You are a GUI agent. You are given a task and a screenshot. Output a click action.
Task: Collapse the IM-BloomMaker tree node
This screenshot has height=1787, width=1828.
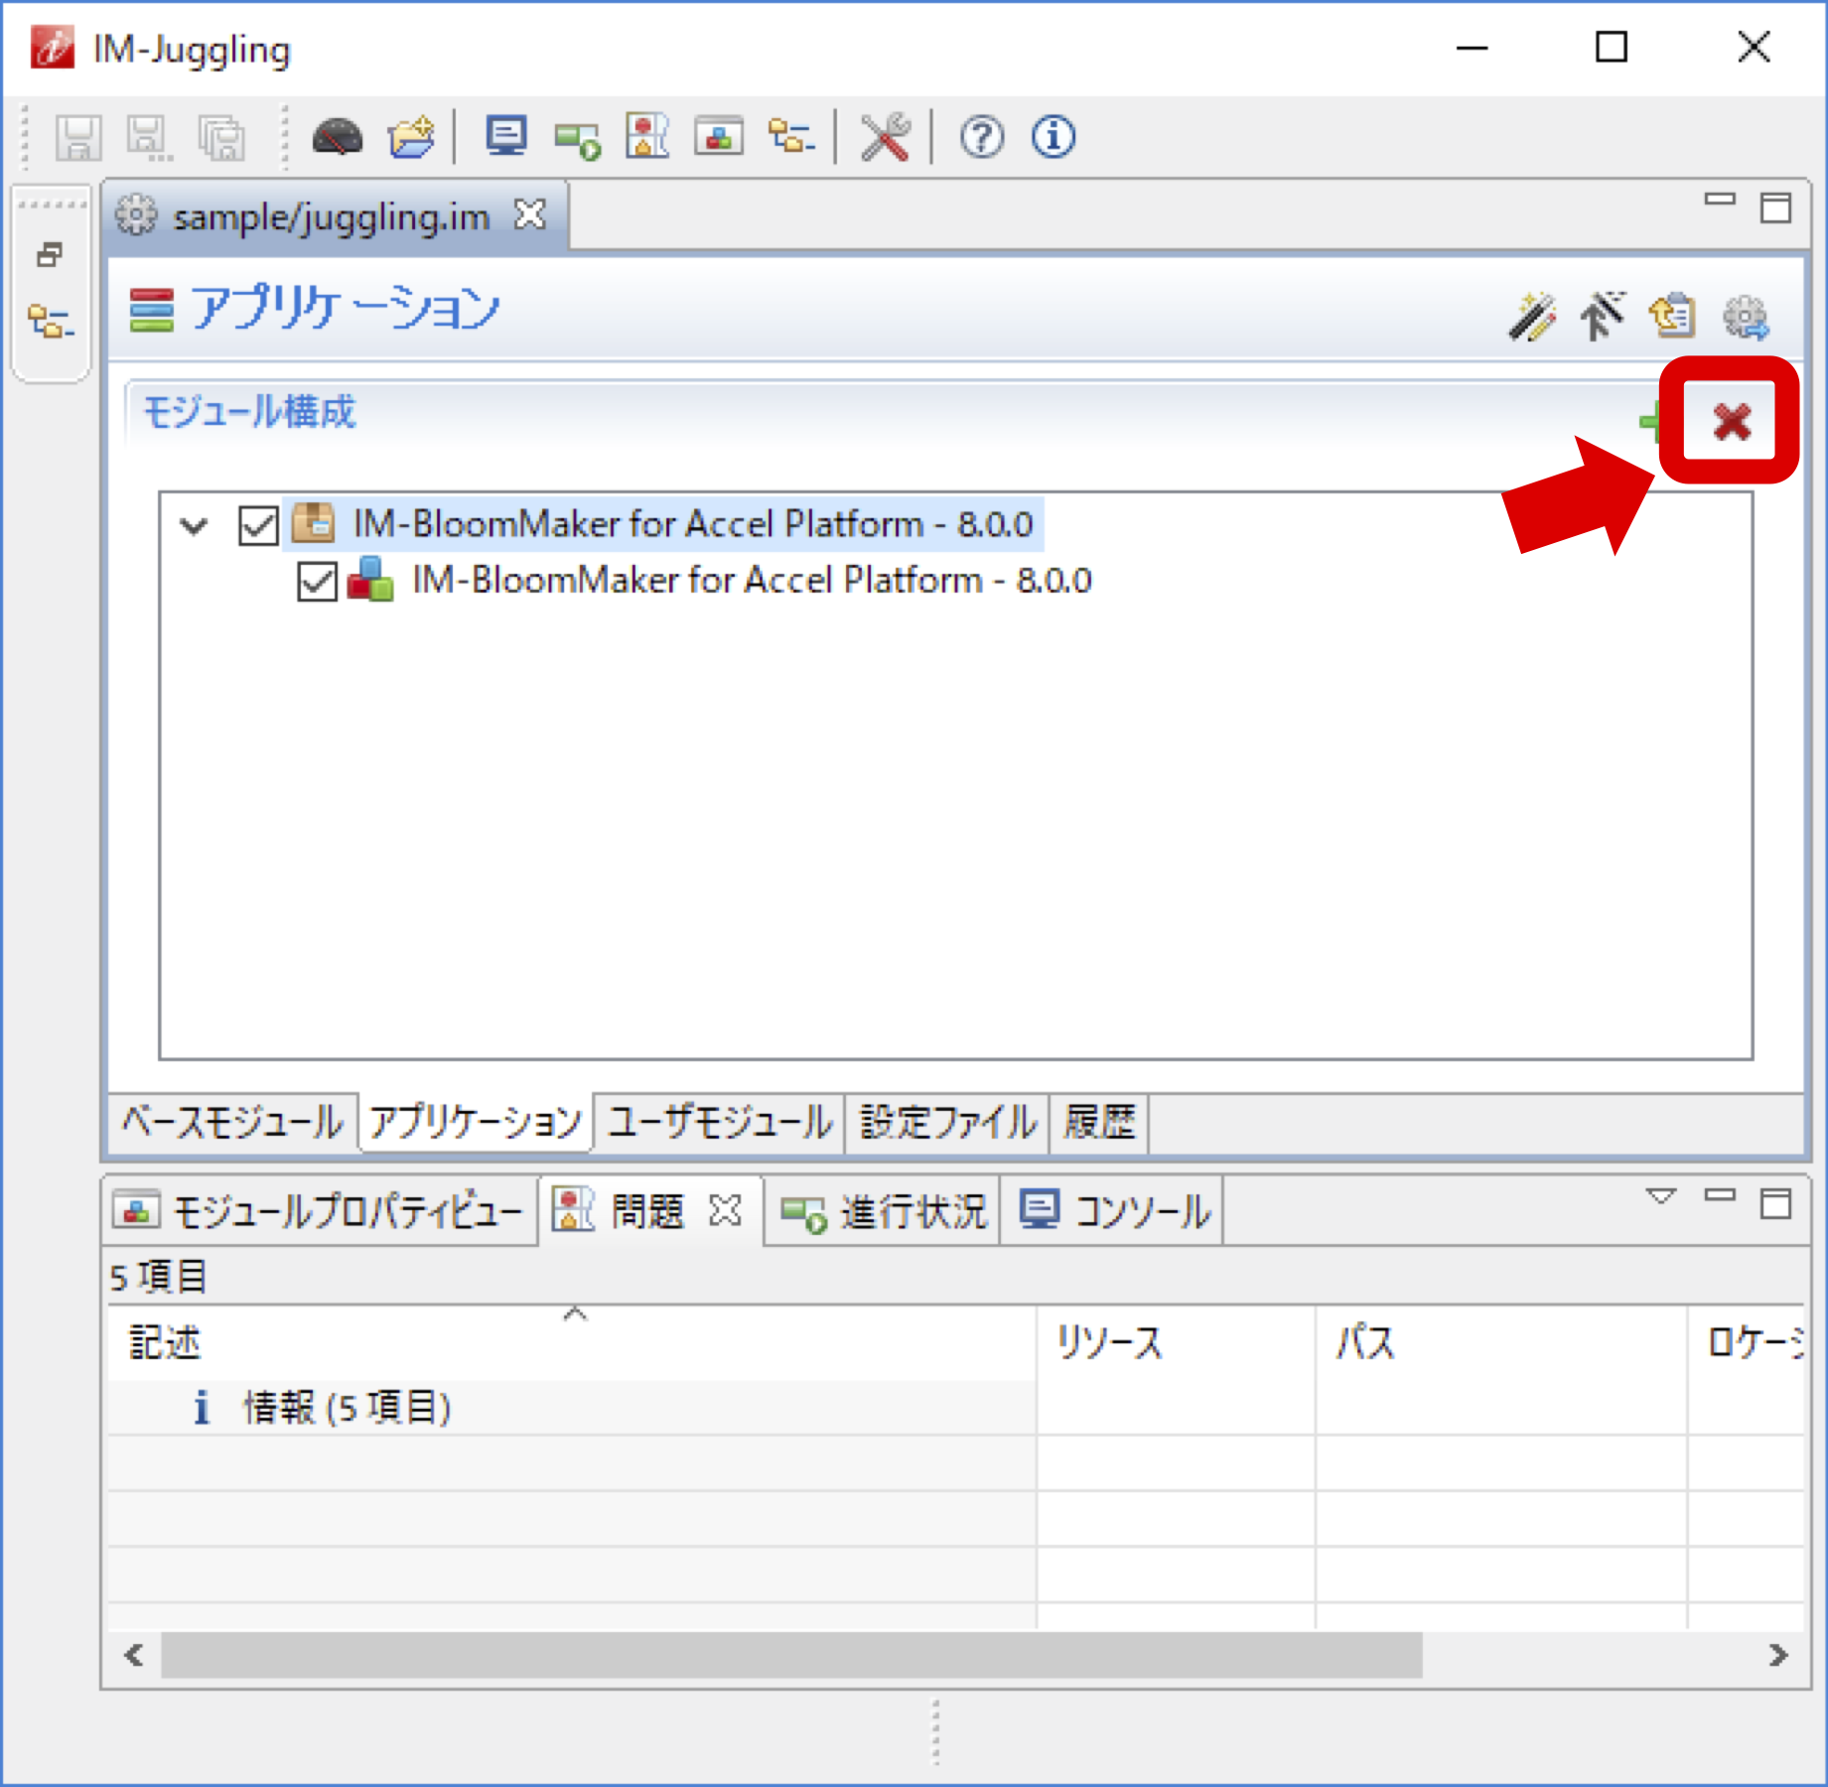[x=195, y=525]
